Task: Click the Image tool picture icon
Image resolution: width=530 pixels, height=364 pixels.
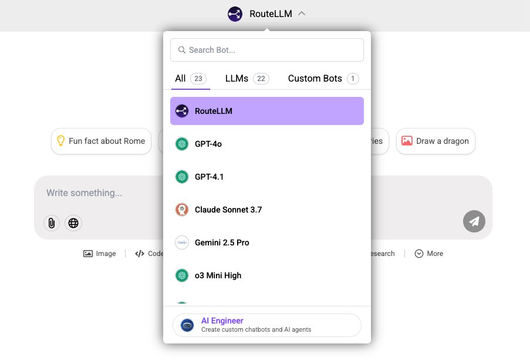Action: pyautogui.click(x=88, y=254)
